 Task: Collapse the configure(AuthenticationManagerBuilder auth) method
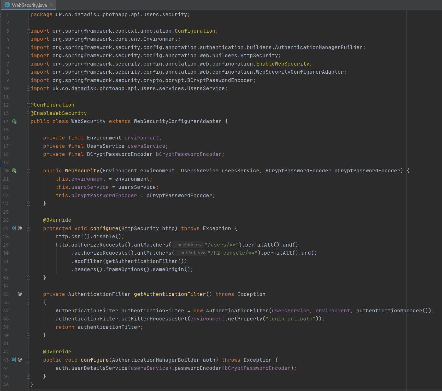(x=28, y=360)
